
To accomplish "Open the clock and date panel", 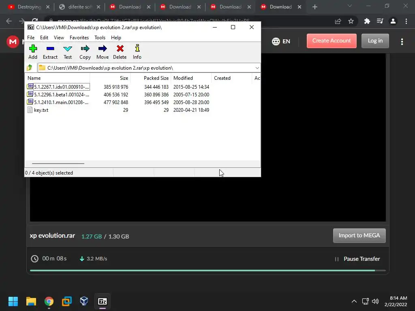I will pos(396,301).
